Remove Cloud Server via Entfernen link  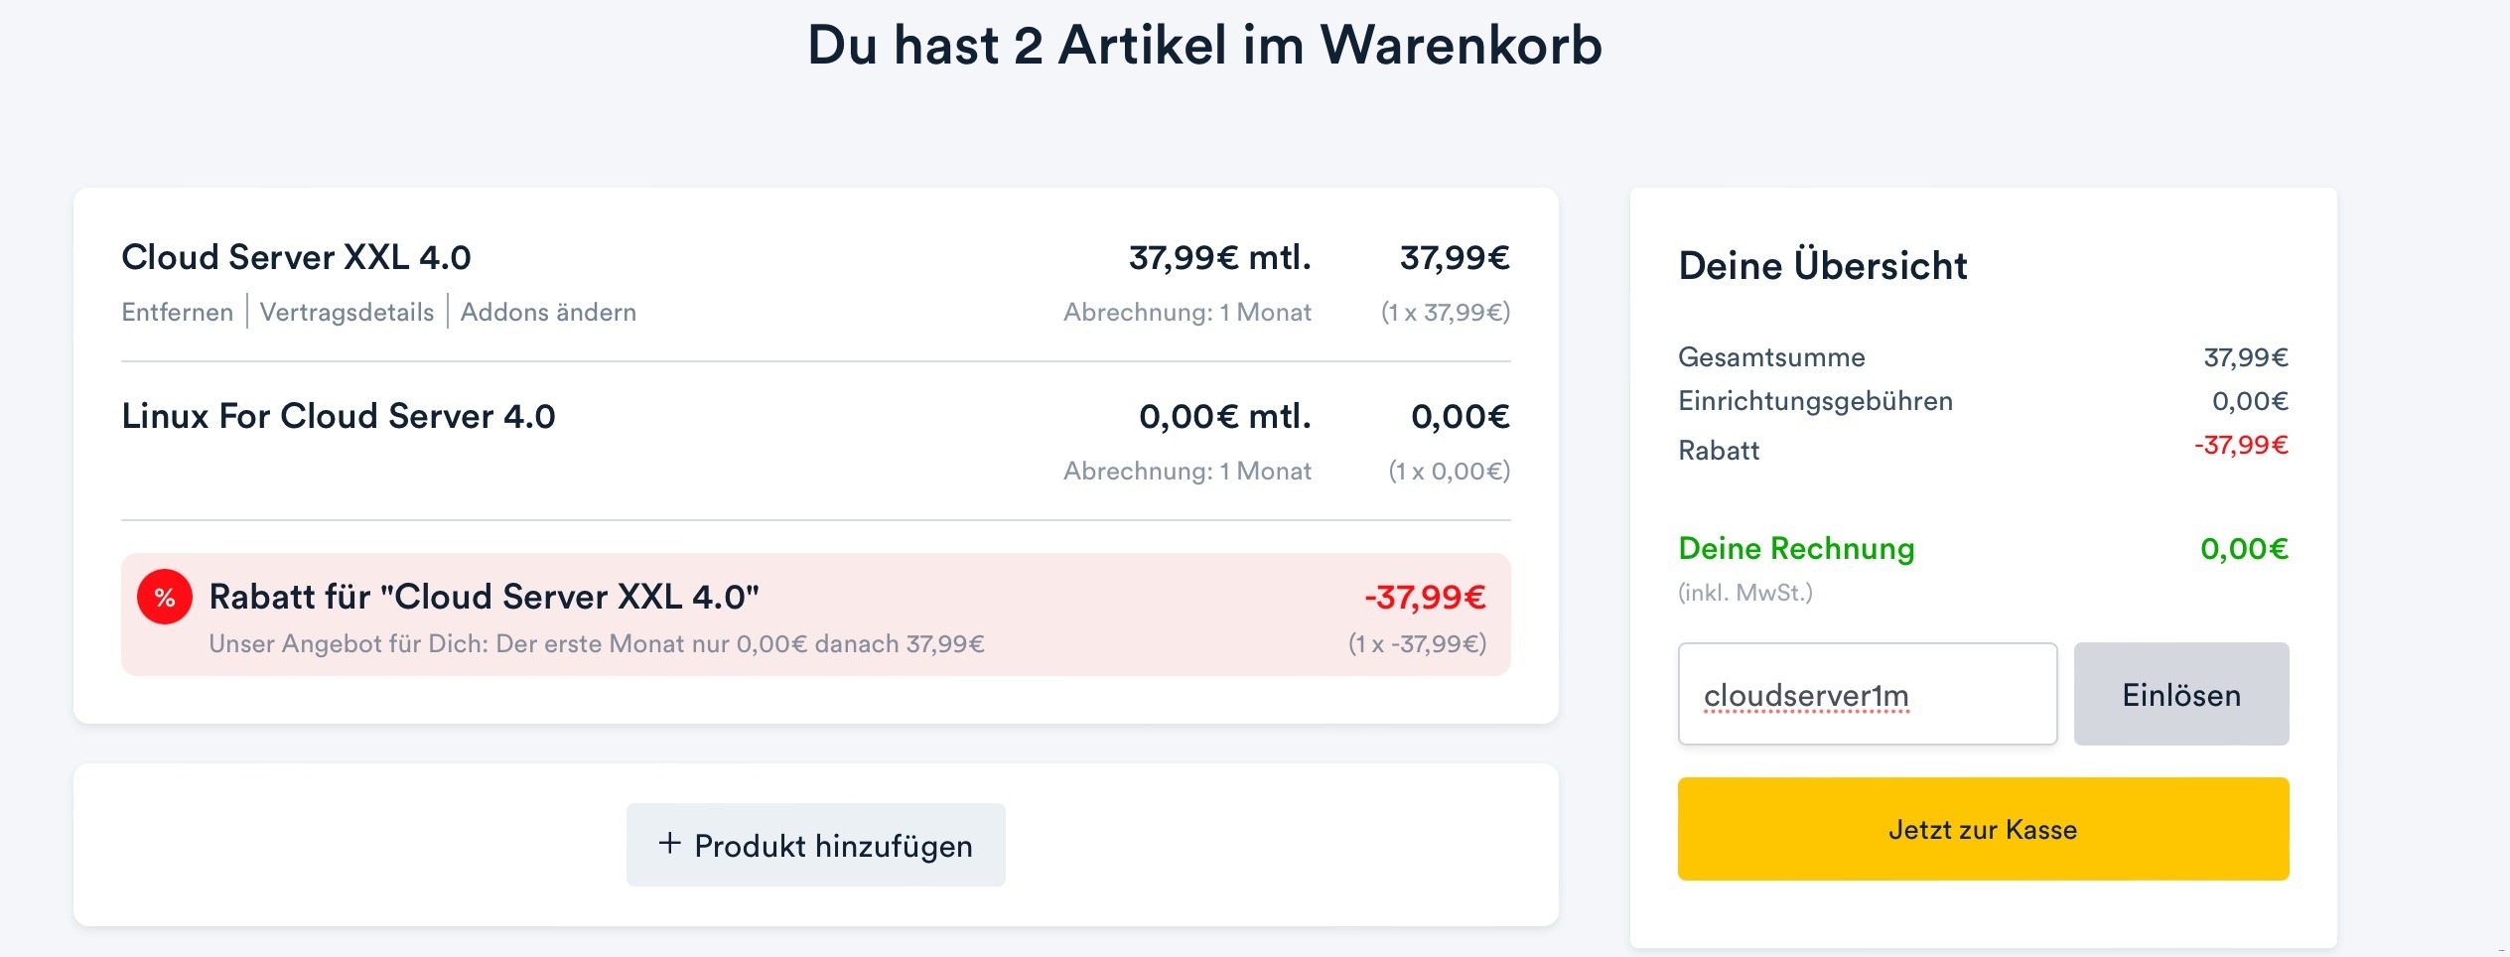click(x=177, y=313)
